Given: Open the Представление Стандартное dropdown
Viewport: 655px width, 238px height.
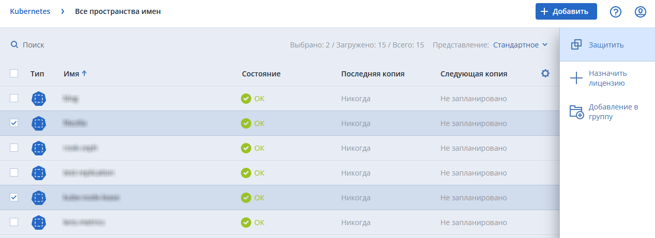Looking at the screenshot, I should (x=520, y=45).
